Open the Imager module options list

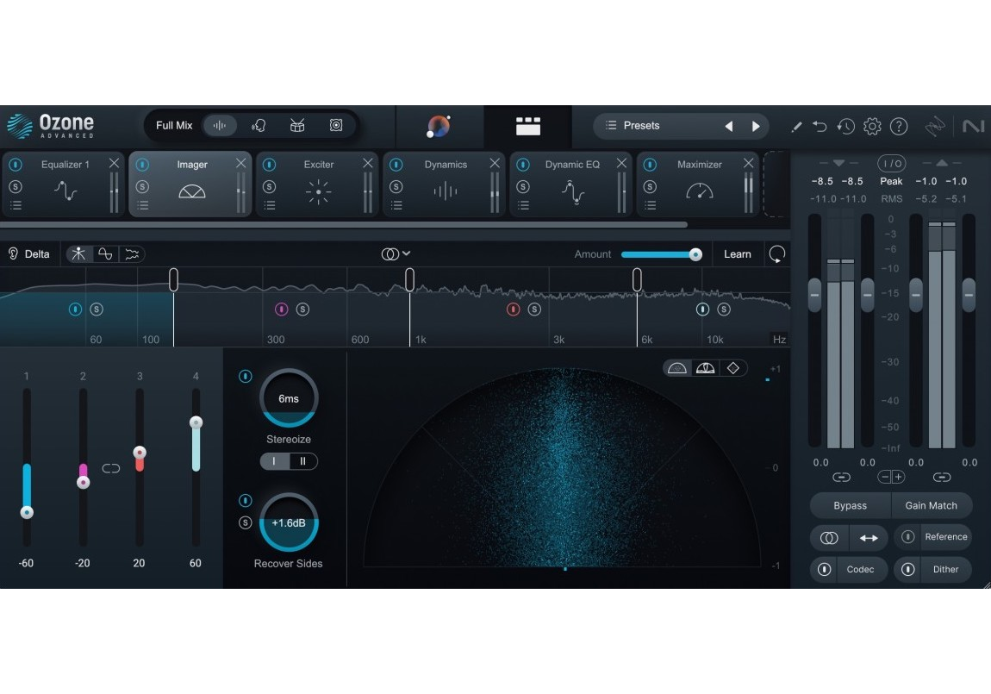(143, 205)
